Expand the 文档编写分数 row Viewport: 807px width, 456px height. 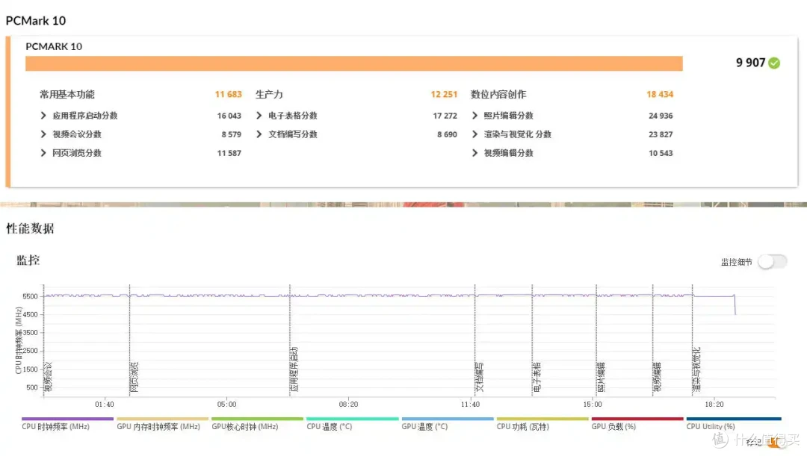click(x=259, y=134)
